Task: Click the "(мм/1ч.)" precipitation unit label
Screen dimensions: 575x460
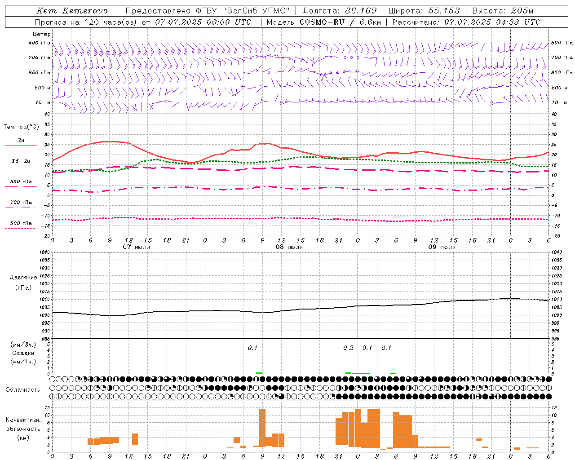Action: point(23,362)
